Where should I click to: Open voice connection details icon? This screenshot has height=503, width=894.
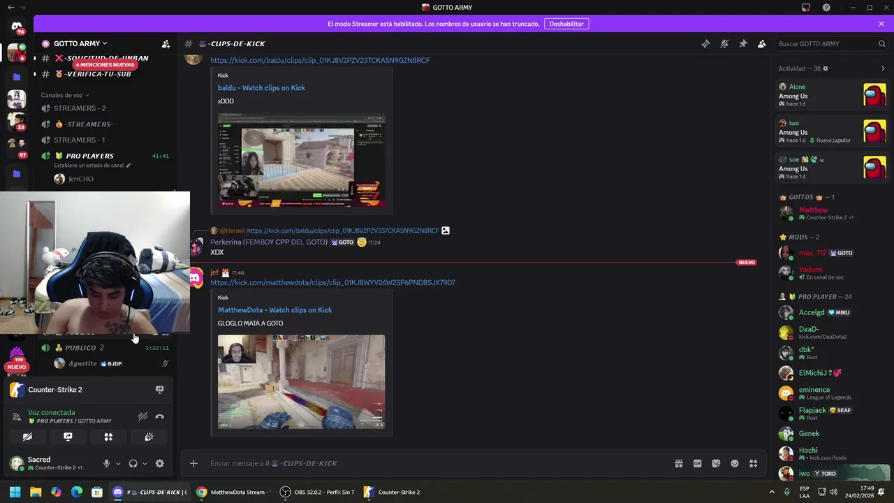(x=16, y=416)
